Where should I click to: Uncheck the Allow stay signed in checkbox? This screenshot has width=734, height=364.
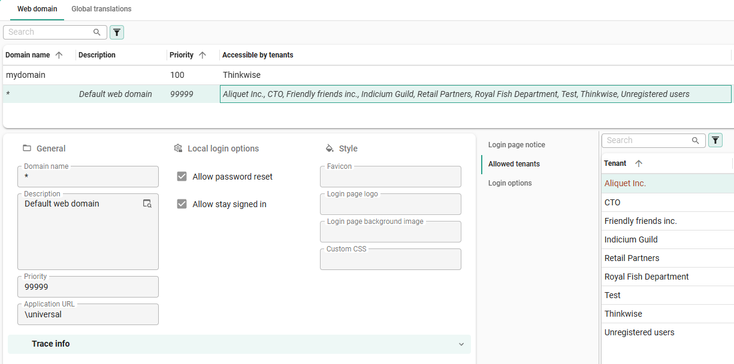pyautogui.click(x=182, y=204)
